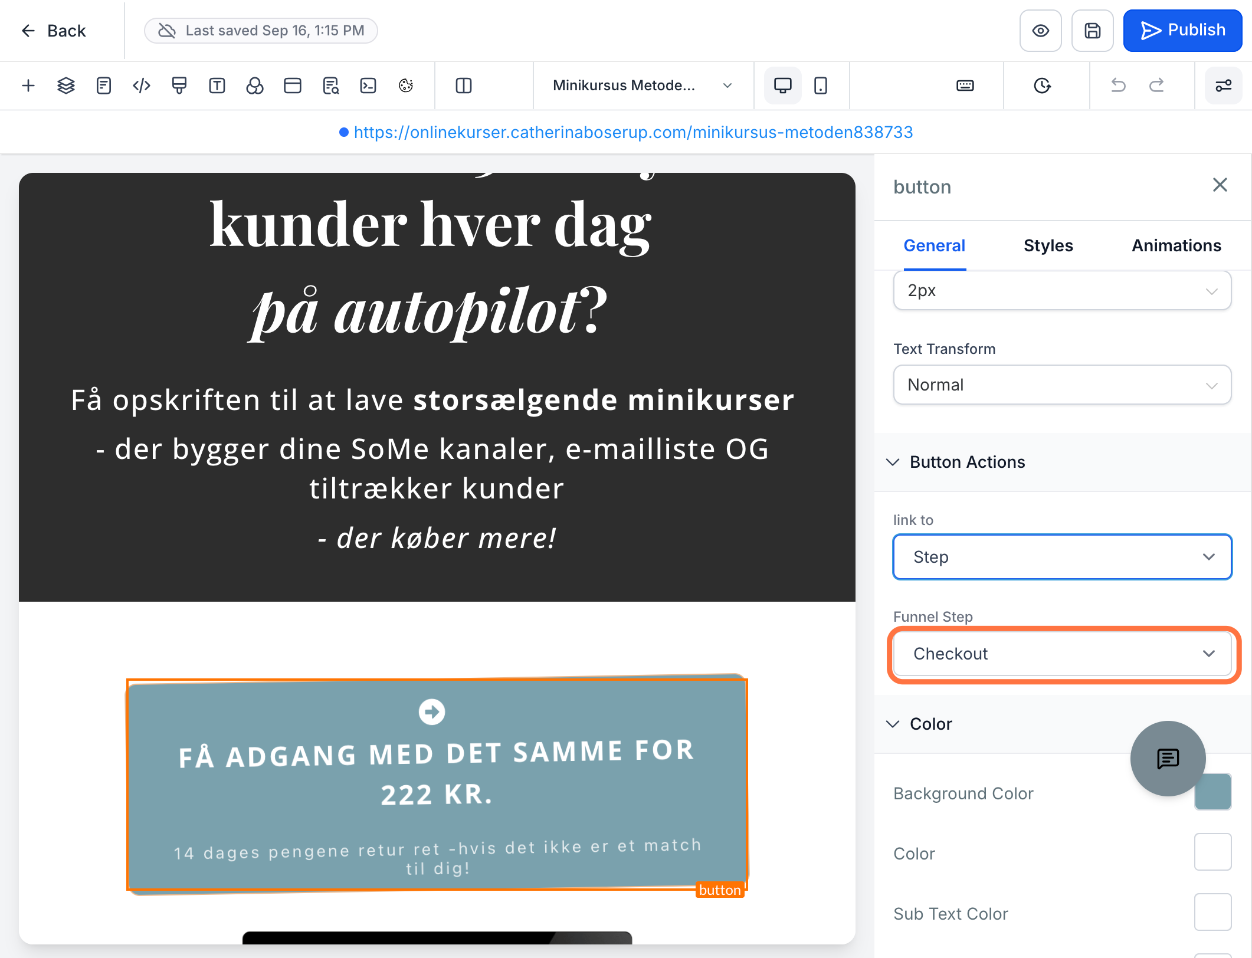Go Back to previous screen

tap(53, 31)
